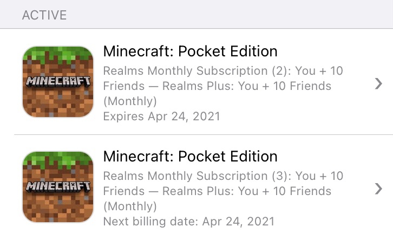The height and width of the screenshot is (233, 393).
Task: Click the 'Friends — Realms Plus' line in Subscription (3)
Action: (217, 191)
